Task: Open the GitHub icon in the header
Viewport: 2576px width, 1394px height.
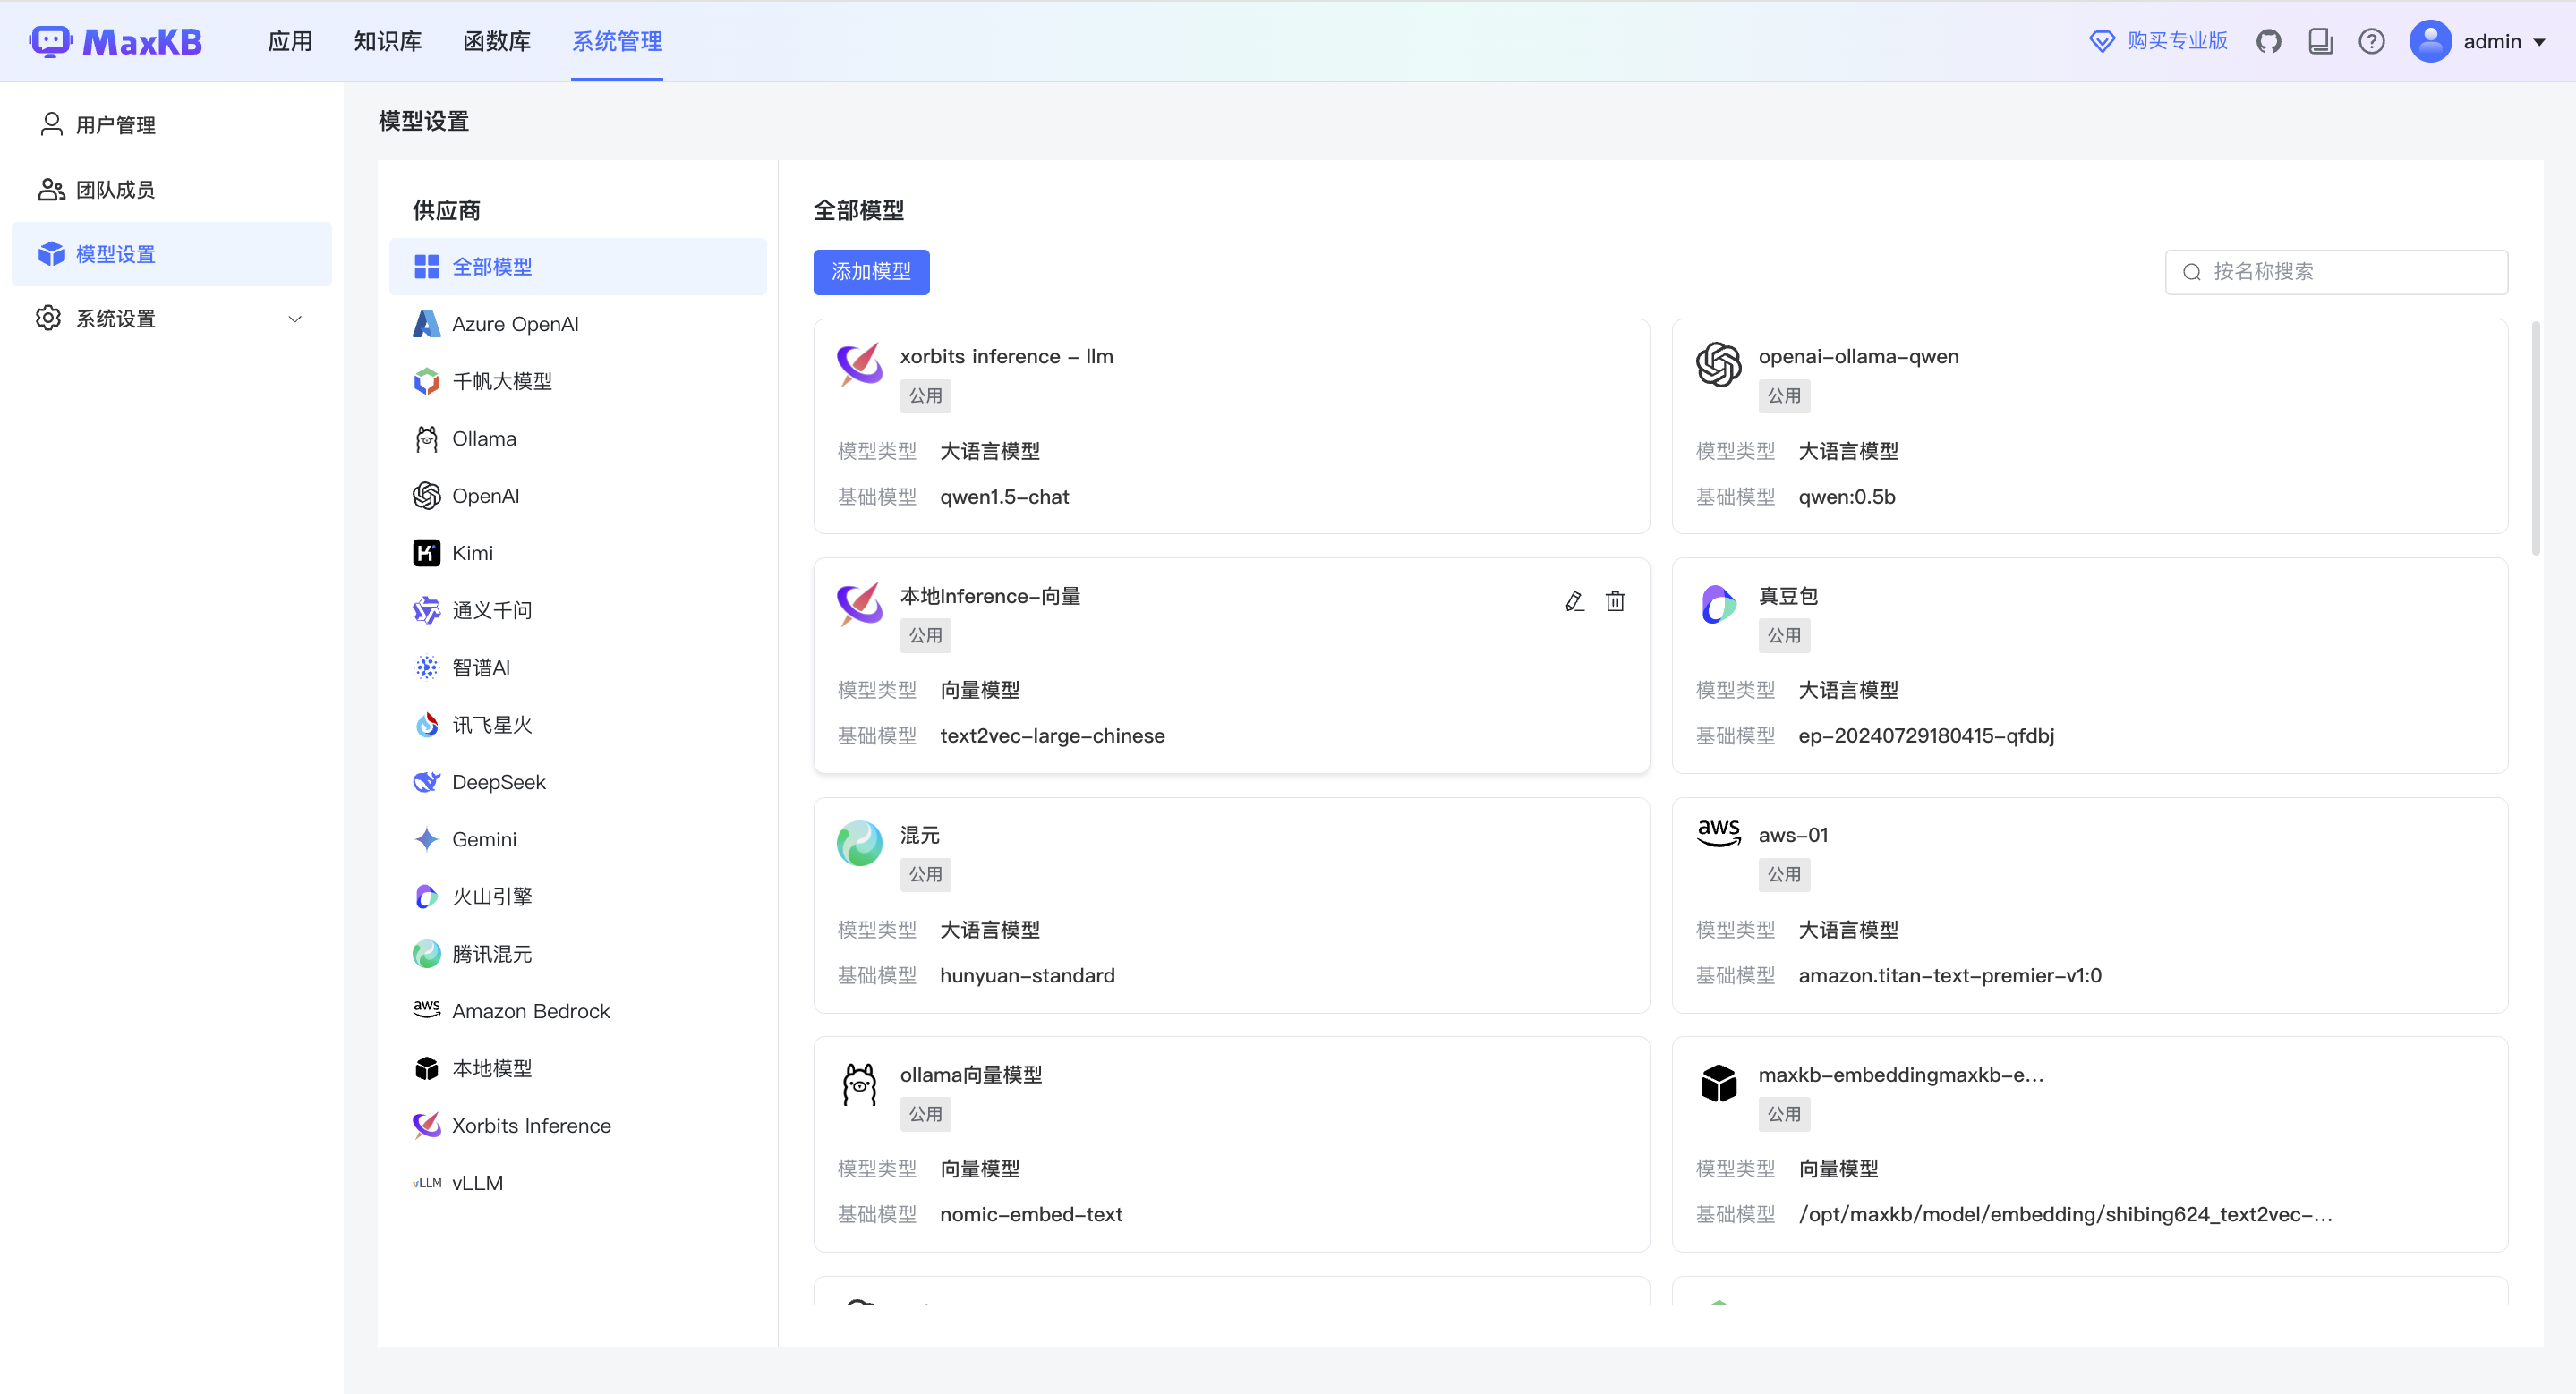Action: point(2268,41)
